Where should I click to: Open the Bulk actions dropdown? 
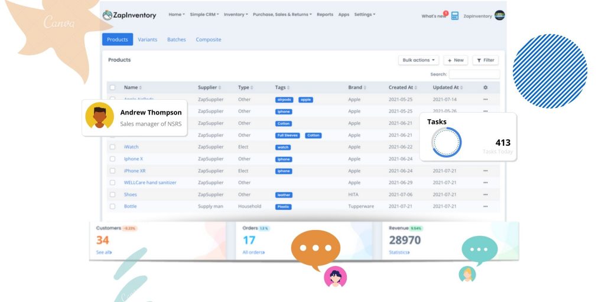point(419,60)
